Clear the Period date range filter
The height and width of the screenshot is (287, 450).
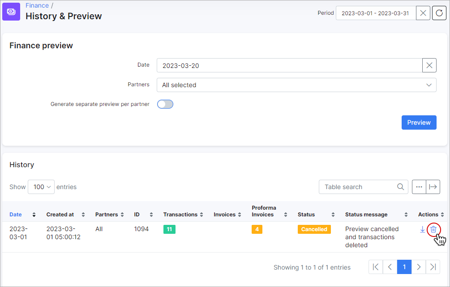point(423,13)
